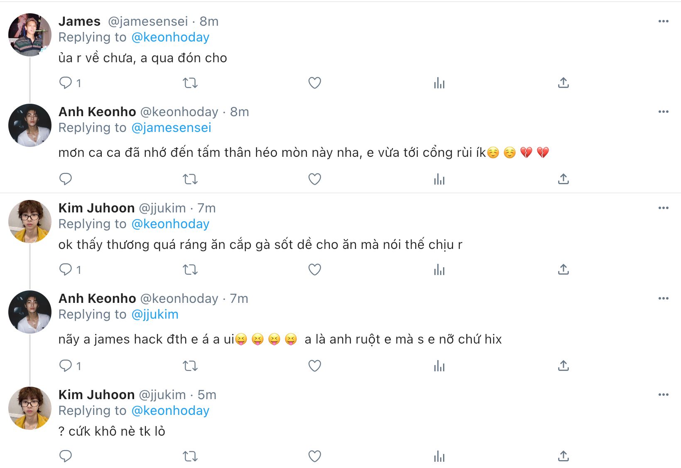Viewport: 681px width, 468px height.
Task: Open more menu on Kim Juhoon's 7m tweet
Action: [663, 208]
